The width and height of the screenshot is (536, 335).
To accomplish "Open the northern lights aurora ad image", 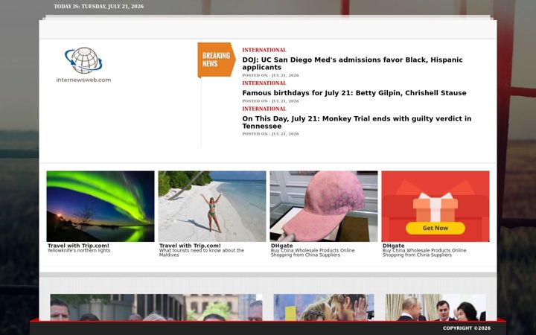I will [100, 206].
